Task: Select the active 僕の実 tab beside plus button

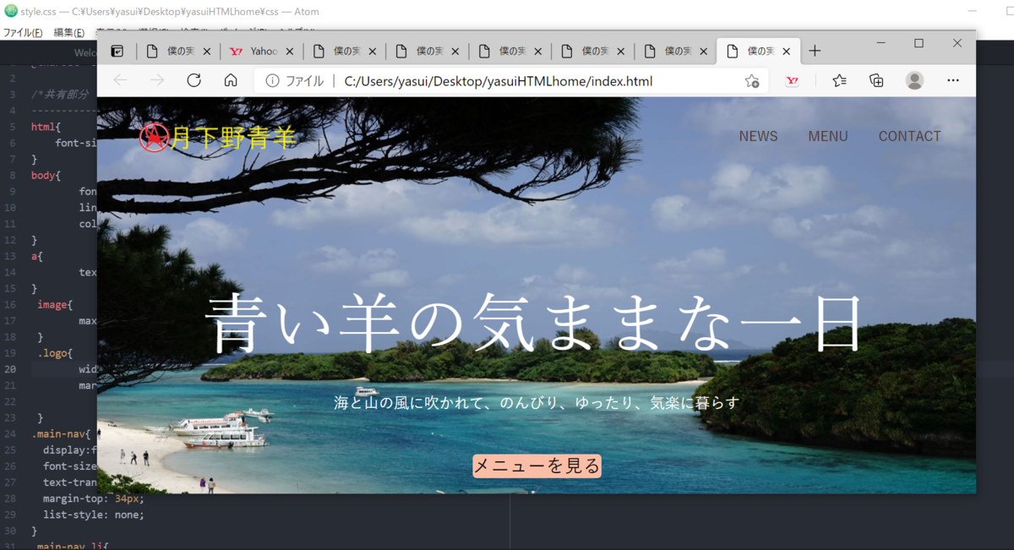Action: tap(757, 52)
